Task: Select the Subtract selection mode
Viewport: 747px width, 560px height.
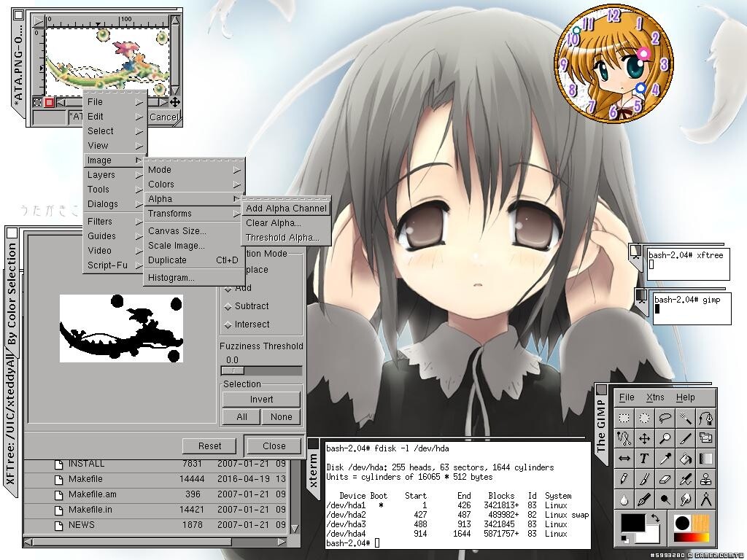Action: pyautogui.click(x=251, y=306)
